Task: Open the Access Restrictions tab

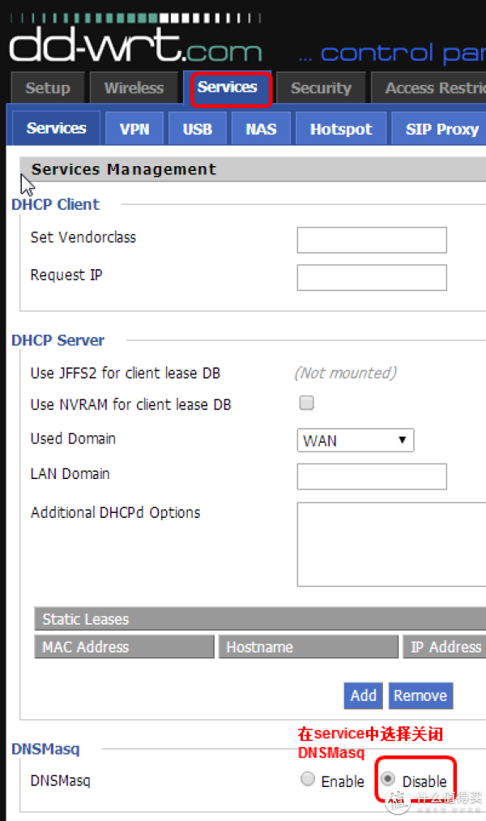Action: click(x=429, y=88)
